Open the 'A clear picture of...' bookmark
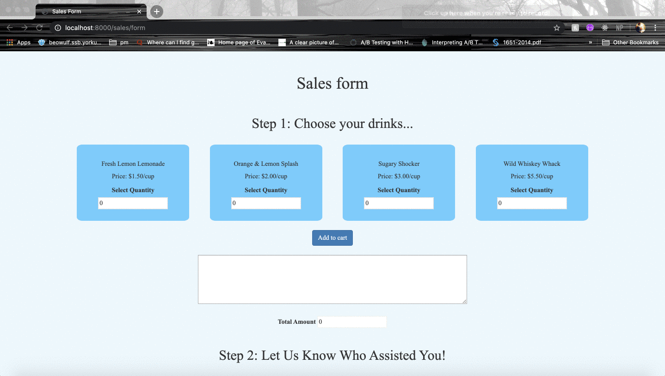665x376 pixels. [309, 42]
